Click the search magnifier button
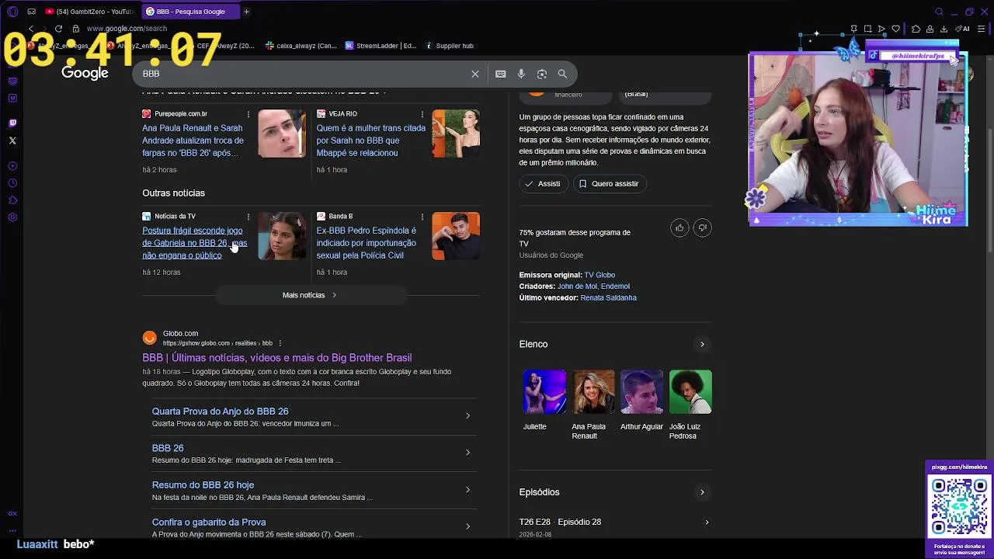The width and height of the screenshot is (994, 559). (562, 74)
